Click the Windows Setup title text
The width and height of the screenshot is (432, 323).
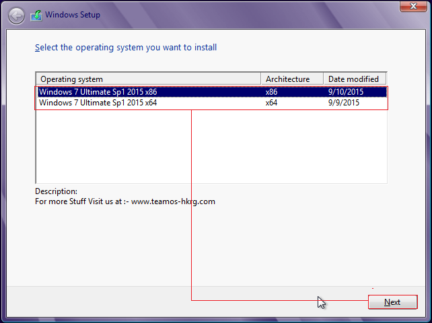coord(73,15)
